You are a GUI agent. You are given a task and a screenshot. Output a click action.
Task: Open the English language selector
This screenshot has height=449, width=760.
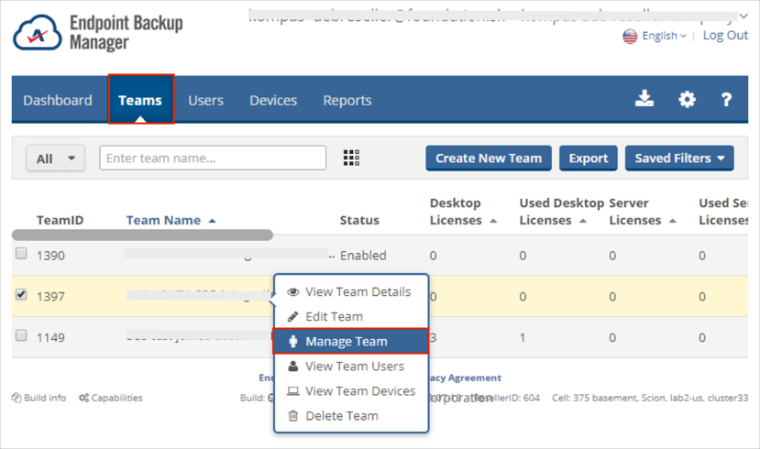tap(655, 36)
